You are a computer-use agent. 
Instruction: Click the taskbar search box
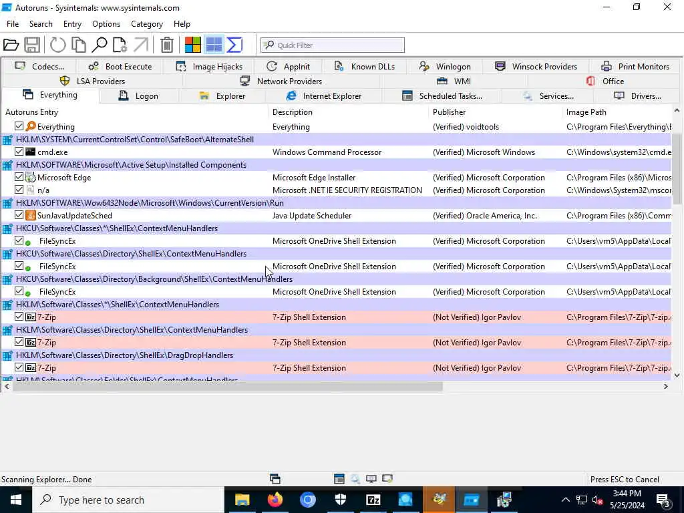tap(128, 500)
